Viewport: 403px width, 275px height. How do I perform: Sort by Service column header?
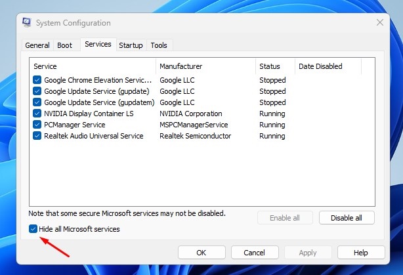[92, 66]
